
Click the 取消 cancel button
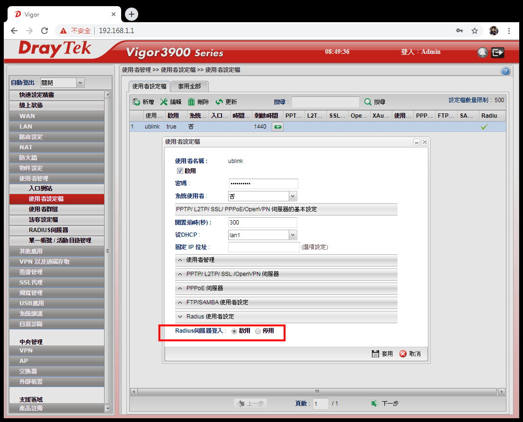(x=410, y=353)
